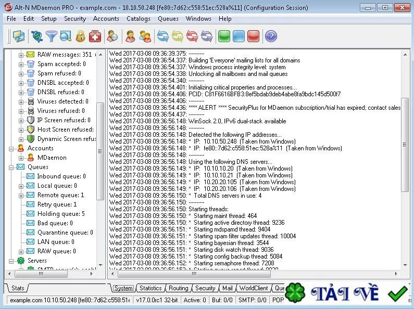
Task: Select Holding queue: 5 in tree
Action: tap(61, 214)
